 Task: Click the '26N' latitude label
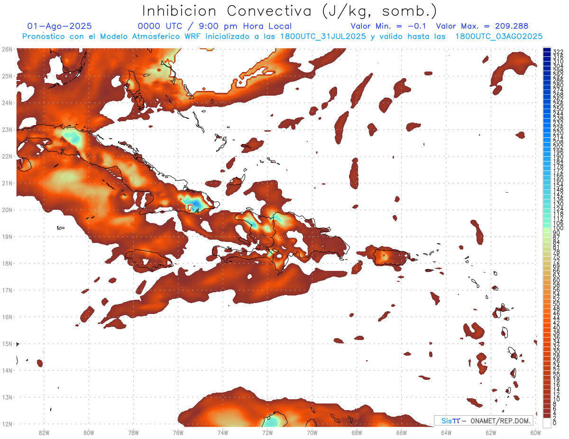tap(7, 49)
